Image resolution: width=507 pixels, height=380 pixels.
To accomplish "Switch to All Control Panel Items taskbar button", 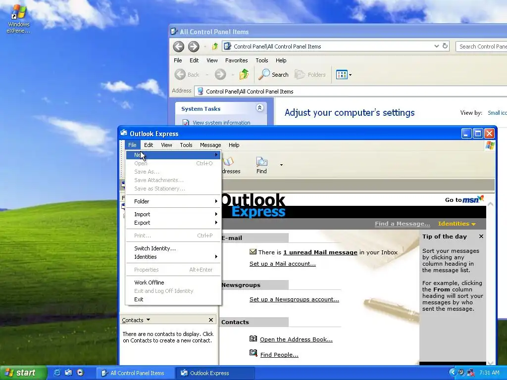I will tap(136, 373).
